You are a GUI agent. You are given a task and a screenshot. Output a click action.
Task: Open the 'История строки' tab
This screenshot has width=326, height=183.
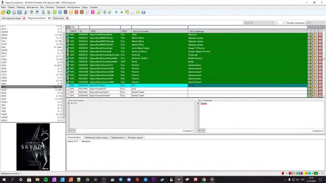pyautogui.click(x=135, y=138)
